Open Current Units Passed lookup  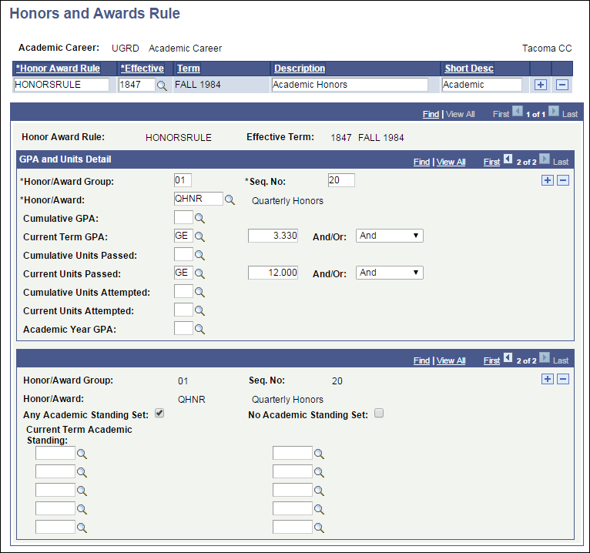(199, 273)
